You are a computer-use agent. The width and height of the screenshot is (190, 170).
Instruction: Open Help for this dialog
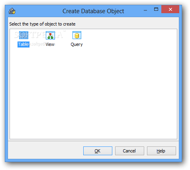click(x=161, y=151)
